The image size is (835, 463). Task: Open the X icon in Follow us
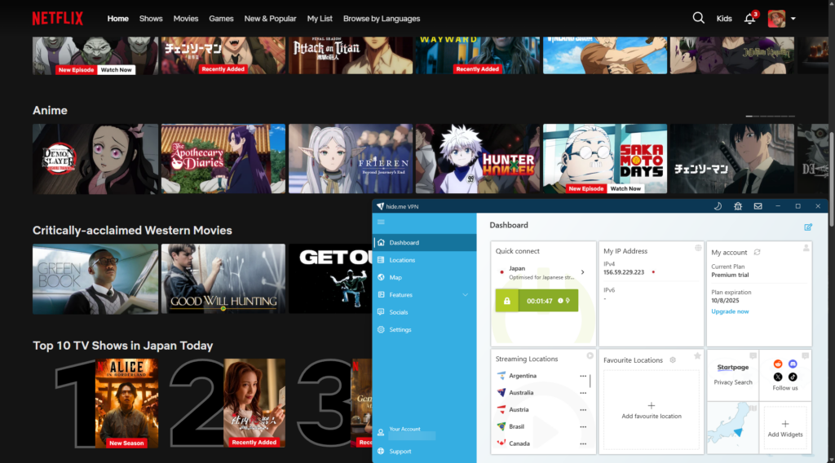click(778, 377)
